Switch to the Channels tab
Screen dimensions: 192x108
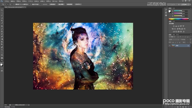tap(174, 35)
